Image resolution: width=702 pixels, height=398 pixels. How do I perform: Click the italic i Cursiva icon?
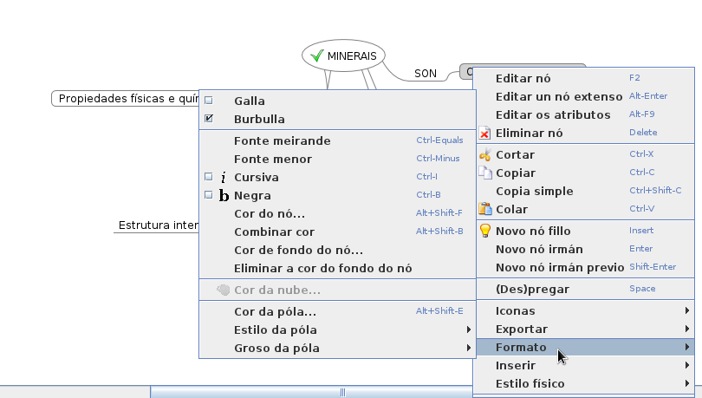tap(224, 178)
